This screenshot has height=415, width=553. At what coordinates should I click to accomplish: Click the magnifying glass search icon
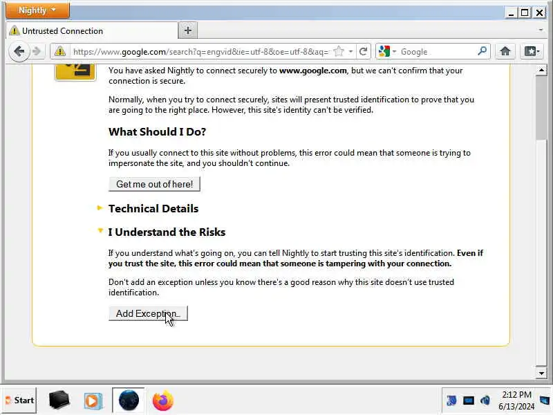click(x=482, y=51)
